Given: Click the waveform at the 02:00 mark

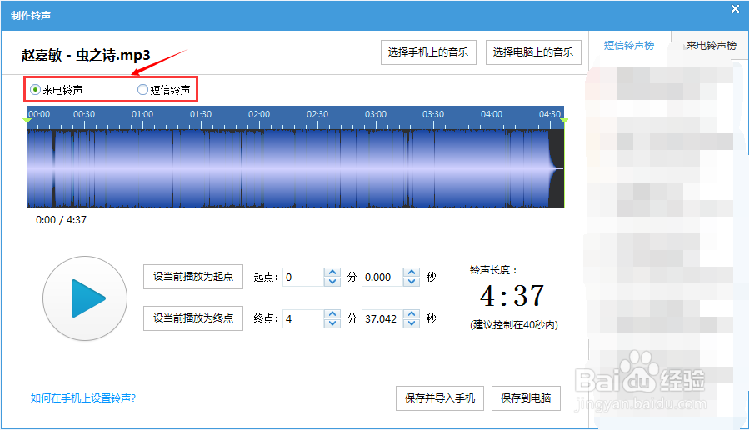Looking at the screenshot, I should pos(259,168).
